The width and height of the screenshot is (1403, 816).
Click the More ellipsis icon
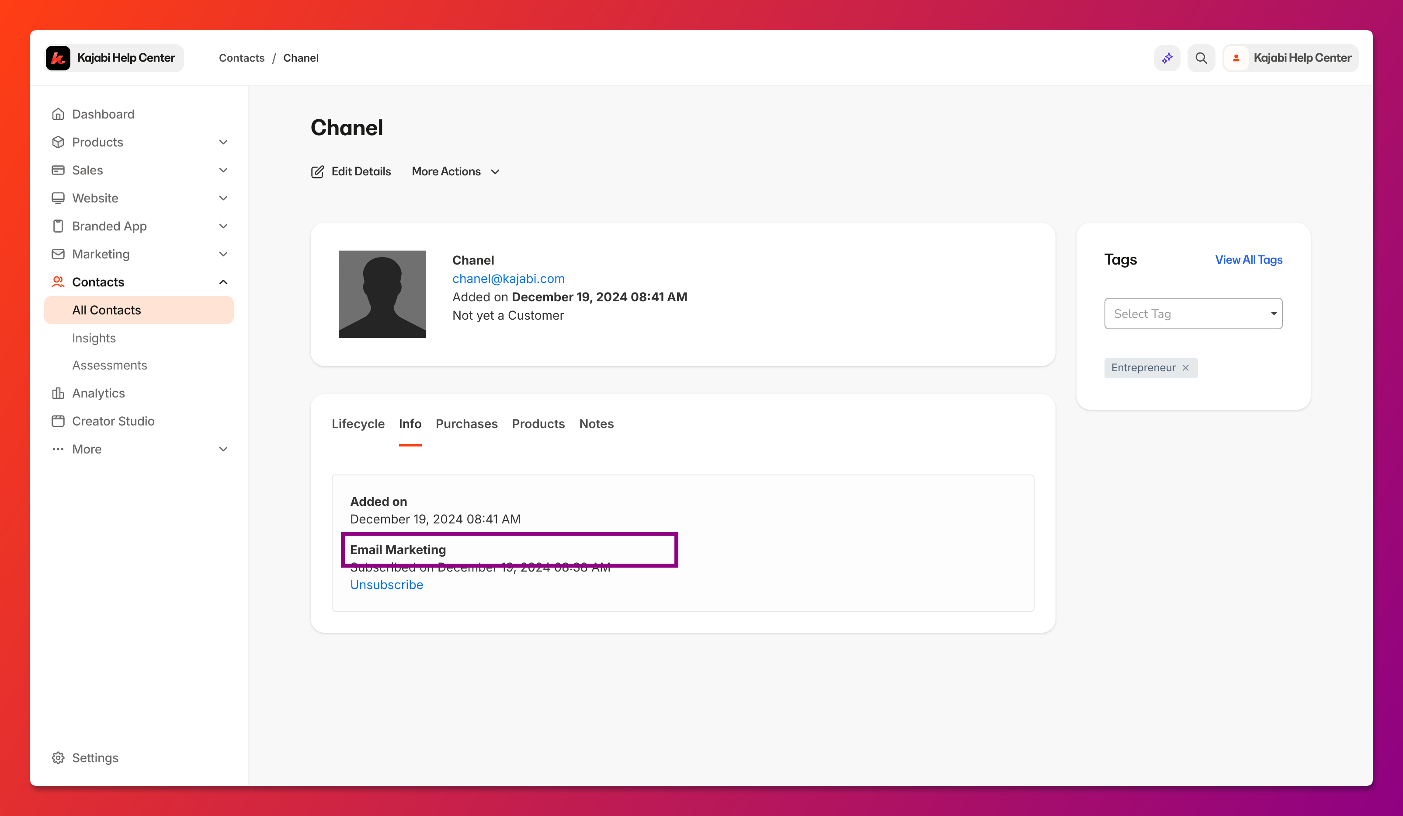58,449
